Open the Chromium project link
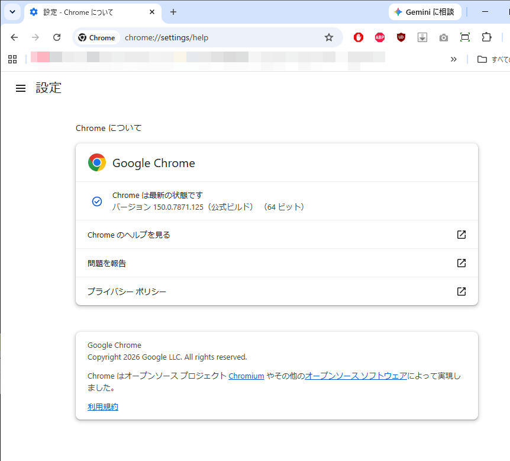 point(246,376)
